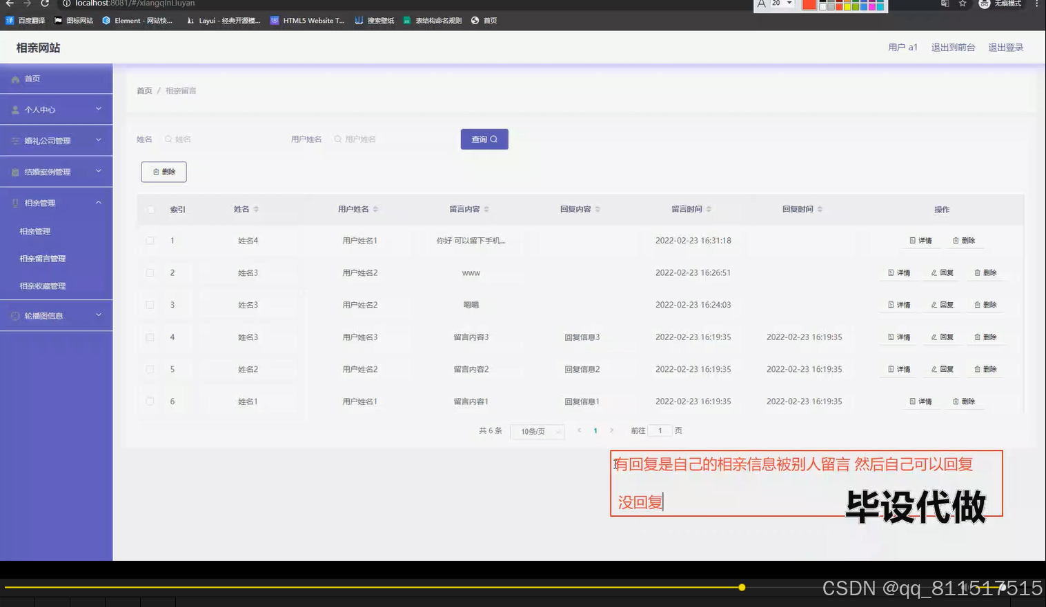The height and width of the screenshot is (607, 1046).
Task: Open the 搜索壁纸 bookmark
Action: point(375,21)
